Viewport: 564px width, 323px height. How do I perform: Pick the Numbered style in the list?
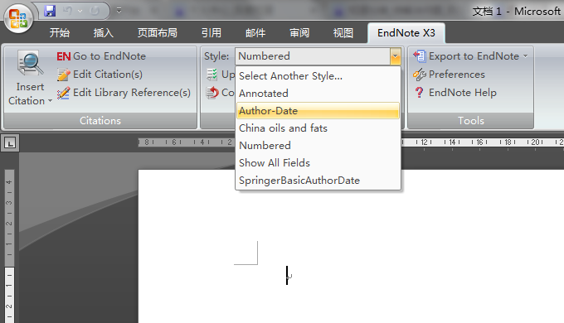318,146
